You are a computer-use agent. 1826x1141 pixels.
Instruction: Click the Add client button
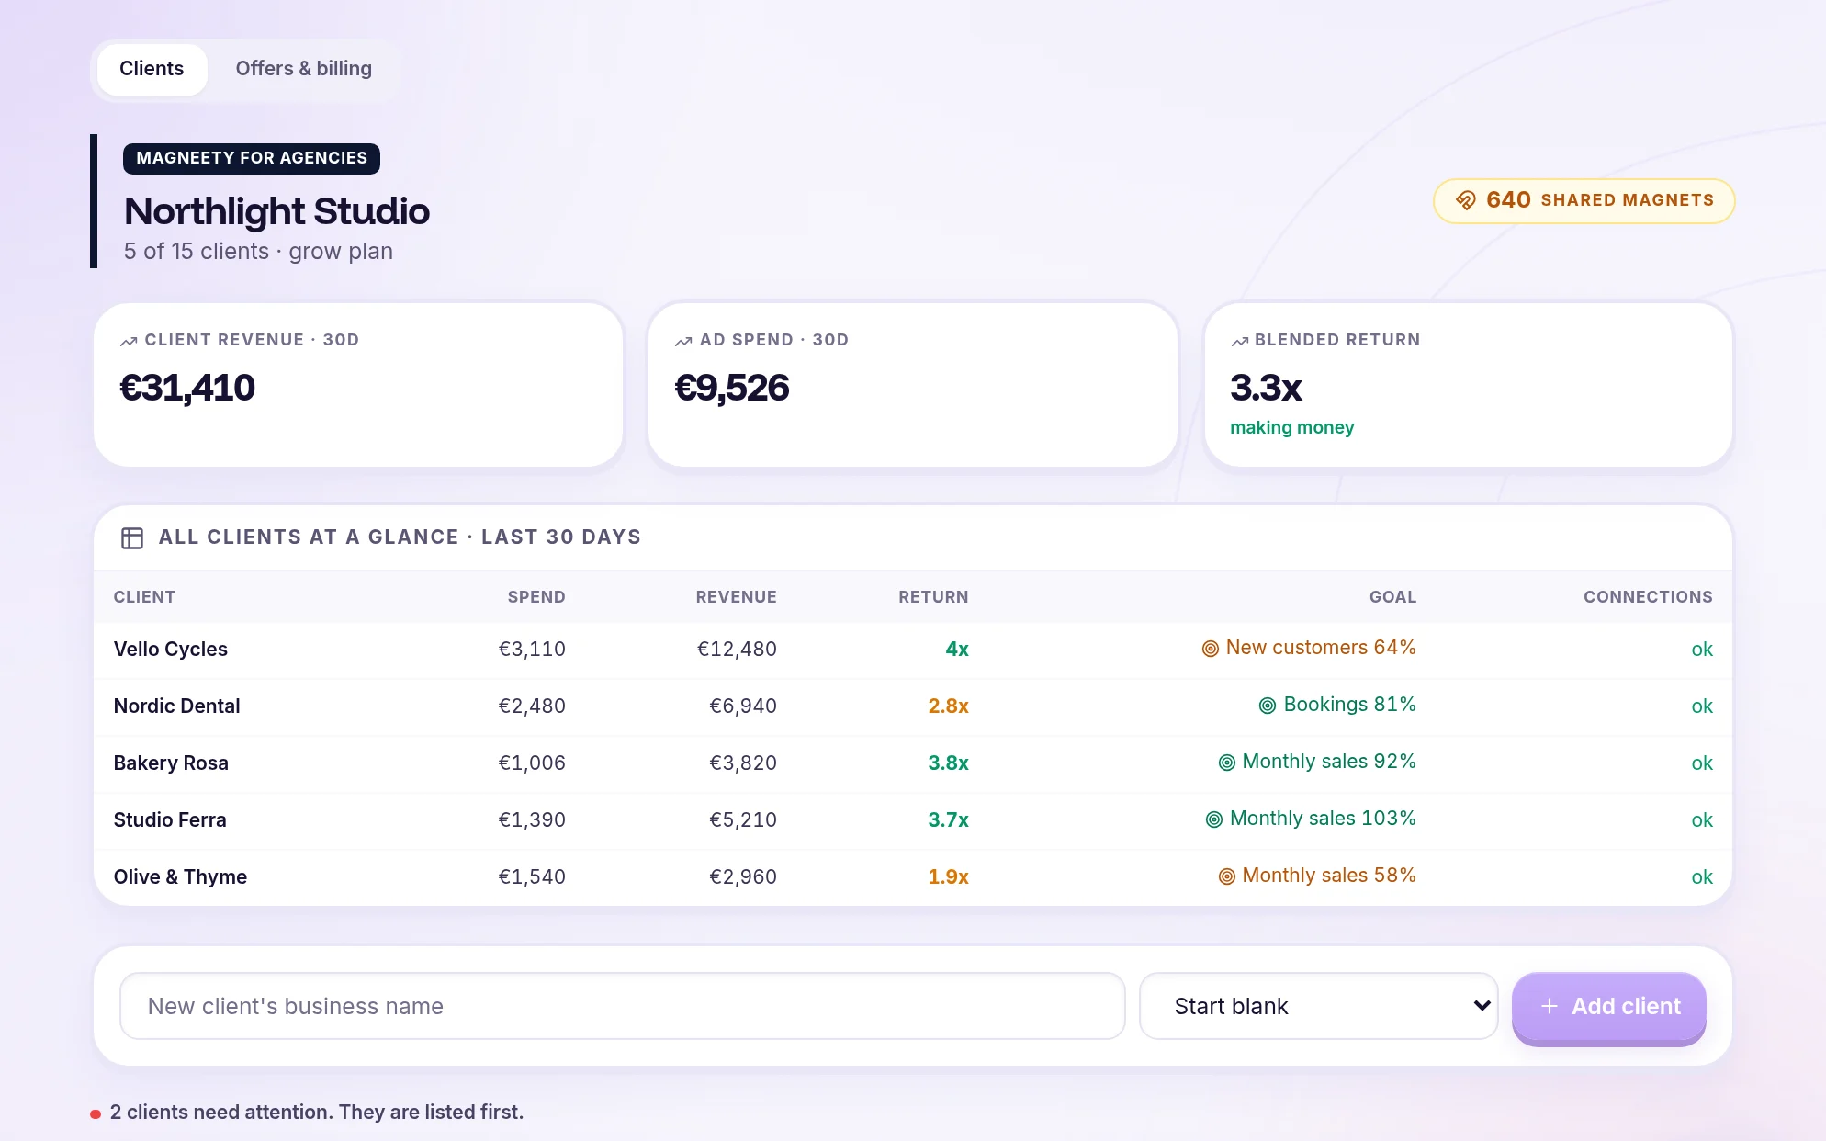coord(1609,1007)
